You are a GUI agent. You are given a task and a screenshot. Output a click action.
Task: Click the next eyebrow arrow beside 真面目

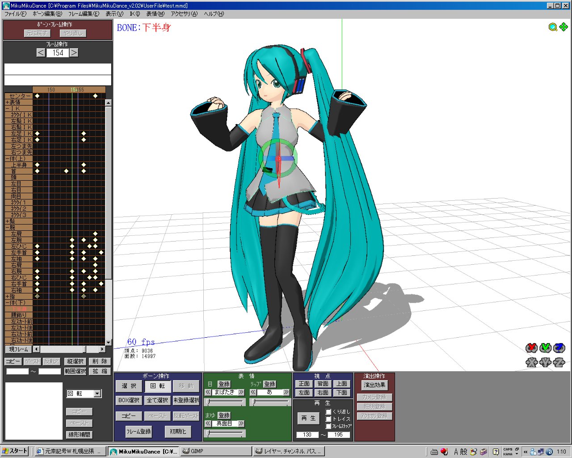pos(241,424)
